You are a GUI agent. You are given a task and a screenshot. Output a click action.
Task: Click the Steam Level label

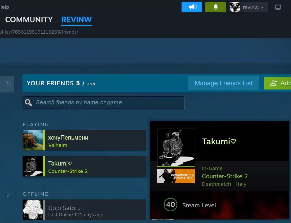click(x=199, y=205)
